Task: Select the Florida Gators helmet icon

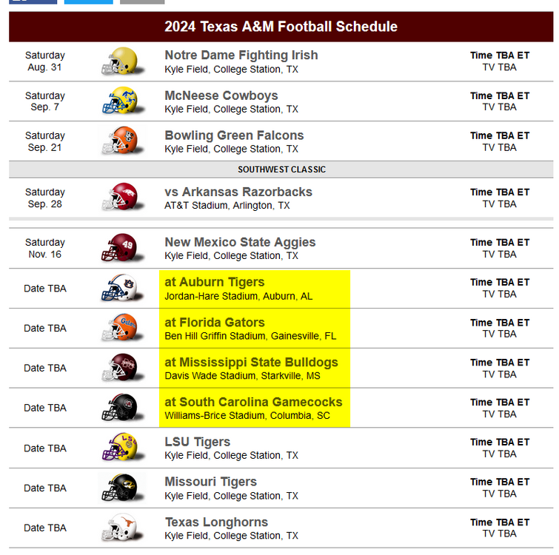Action: click(x=119, y=328)
